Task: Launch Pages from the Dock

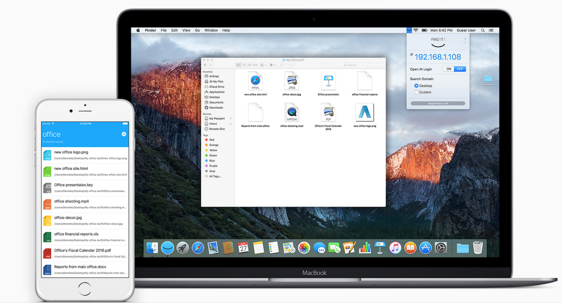Action: click(x=349, y=248)
